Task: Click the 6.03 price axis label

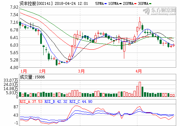Action: pos(14,45)
